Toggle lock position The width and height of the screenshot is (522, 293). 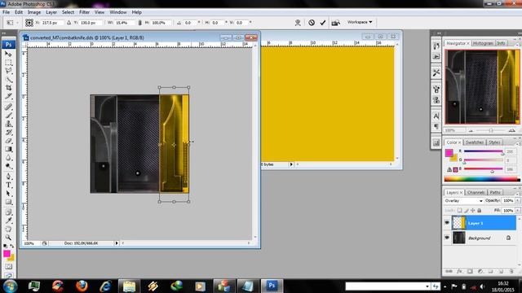point(473,210)
